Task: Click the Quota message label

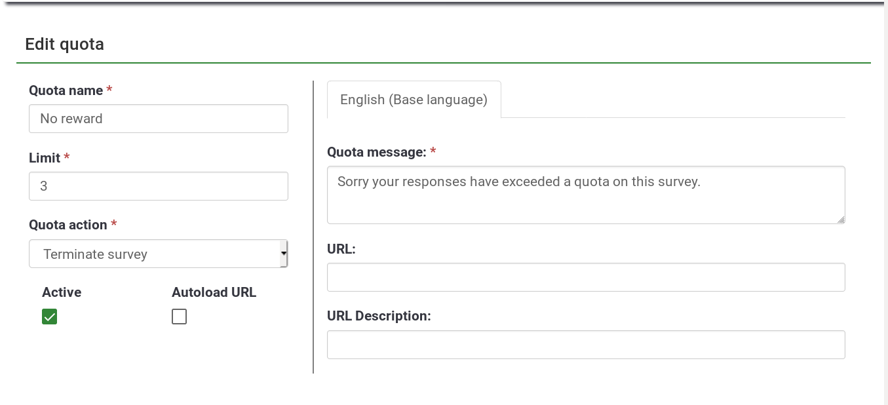Action: (x=376, y=152)
